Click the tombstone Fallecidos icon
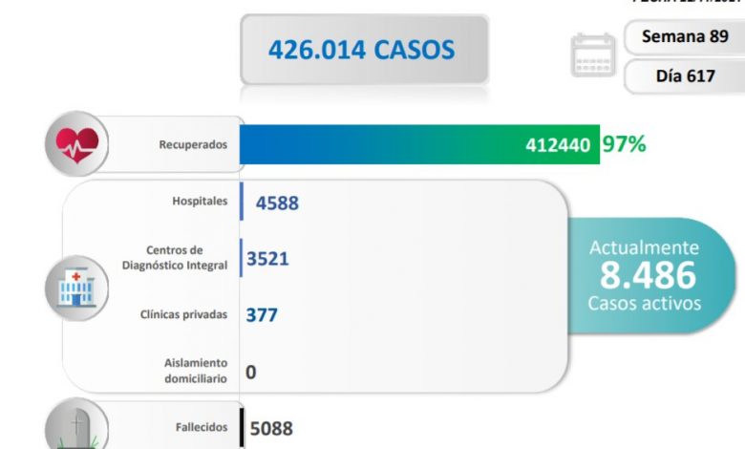The image size is (745, 449). pos(76,426)
